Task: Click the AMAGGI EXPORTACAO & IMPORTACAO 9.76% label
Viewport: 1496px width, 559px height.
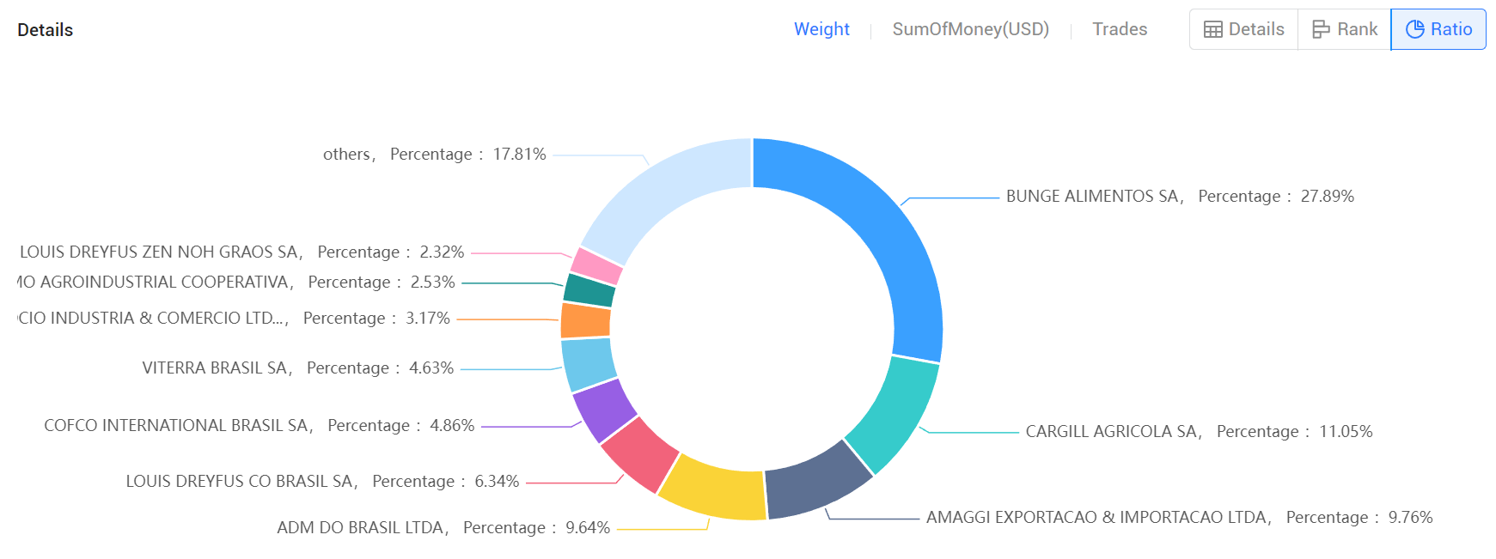Action: tap(1179, 518)
